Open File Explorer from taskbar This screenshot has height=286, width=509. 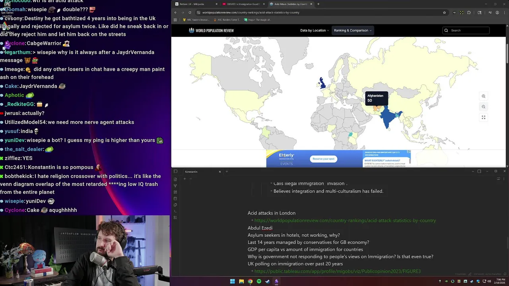tap(241, 281)
